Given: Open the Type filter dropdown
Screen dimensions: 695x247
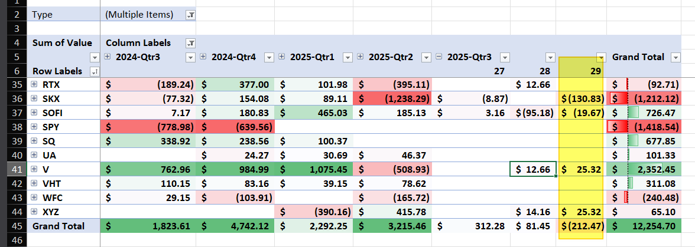Looking at the screenshot, I should tap(191, 15).
